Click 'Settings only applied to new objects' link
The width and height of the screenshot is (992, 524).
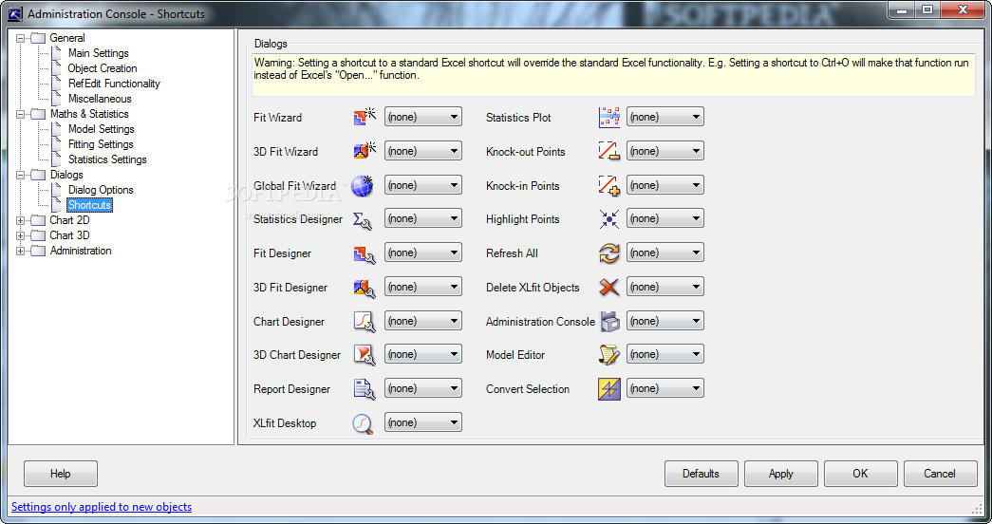102,507
